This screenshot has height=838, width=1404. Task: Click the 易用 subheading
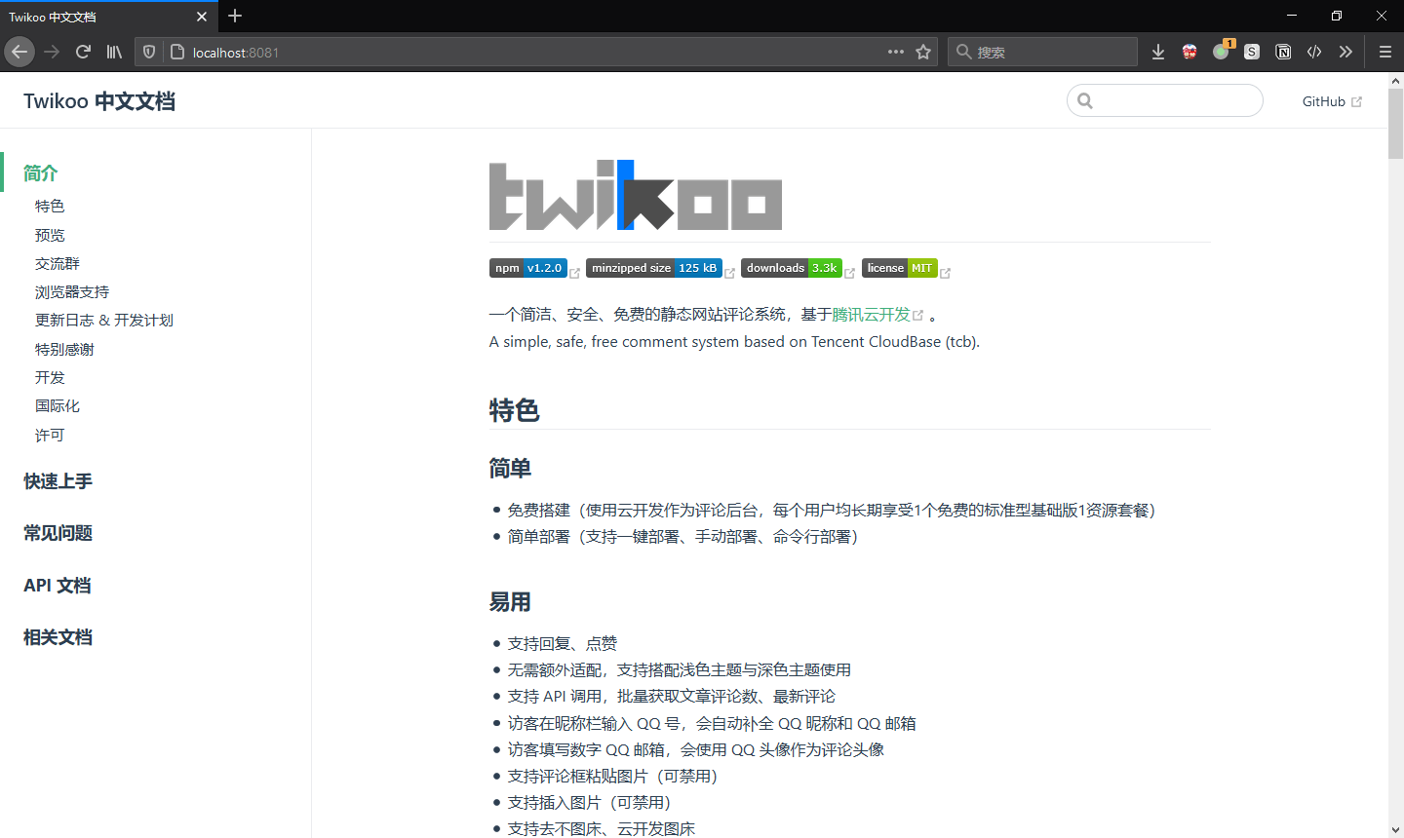[x=510, y=602]
